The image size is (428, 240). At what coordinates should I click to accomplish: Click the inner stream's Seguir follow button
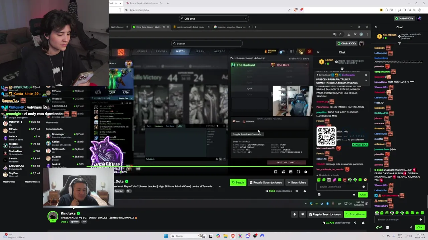point(238,182)
